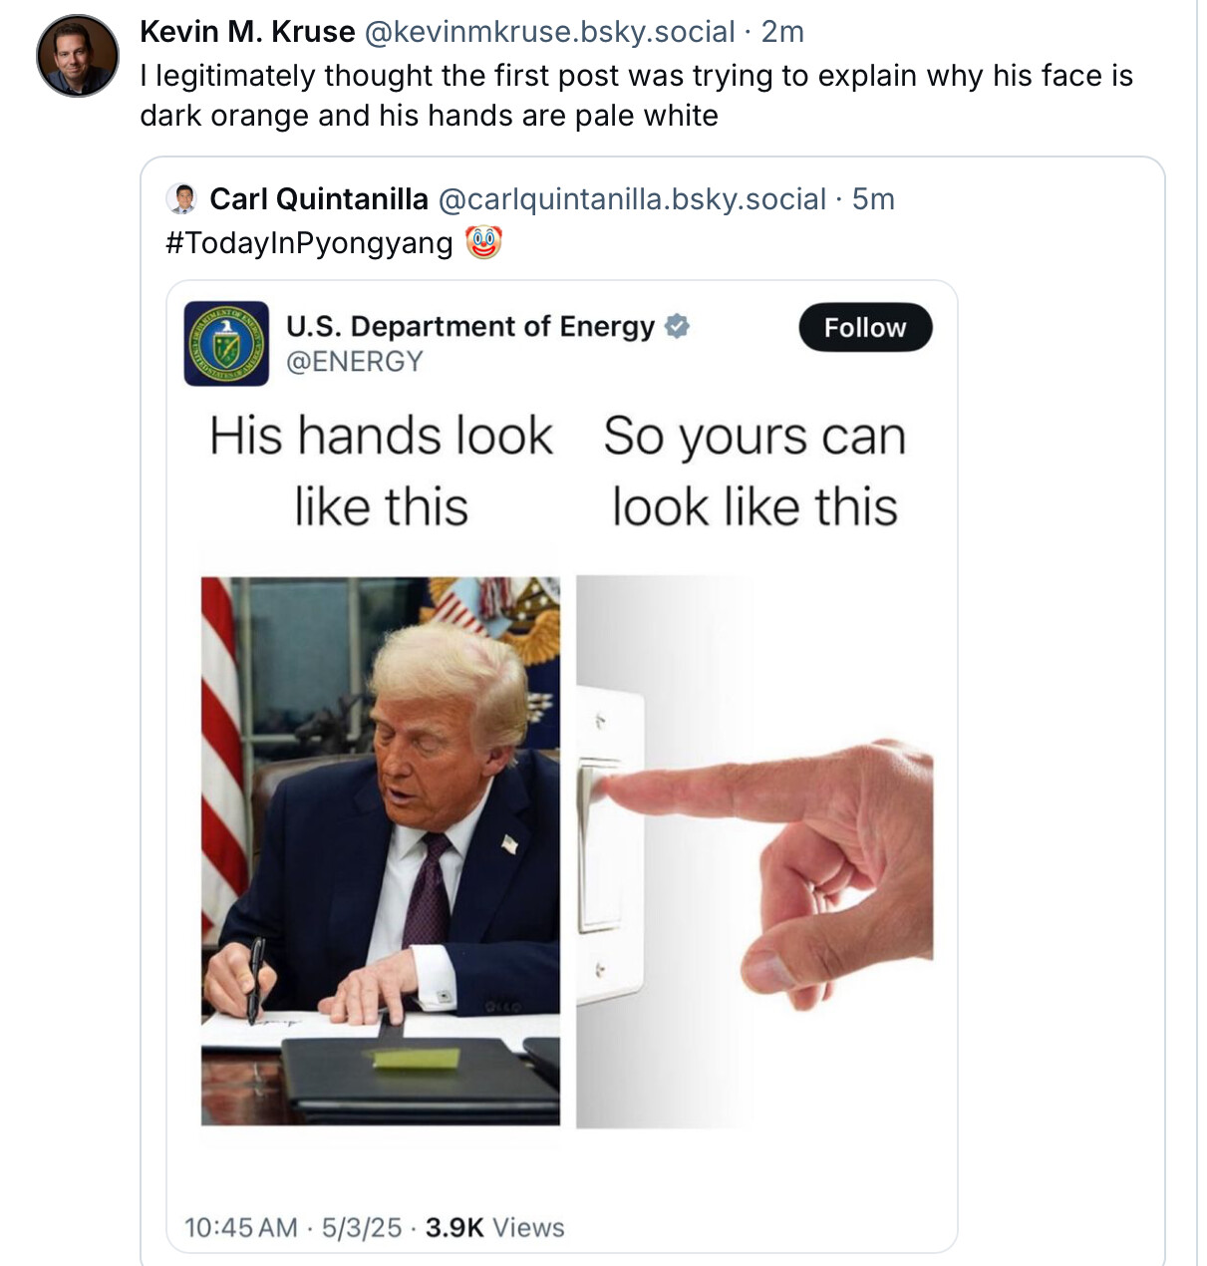This screenshot has width=1207, height=1266.
Task: Click the 'His hands look like this' caption
Action: pos(381,471)
